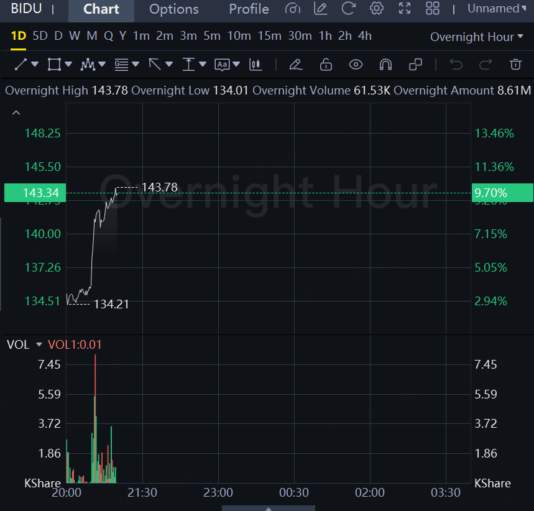This screenshot has height=511, width=534.
Task: Refresh the chart with the reload icon
Action: (348, 9)
